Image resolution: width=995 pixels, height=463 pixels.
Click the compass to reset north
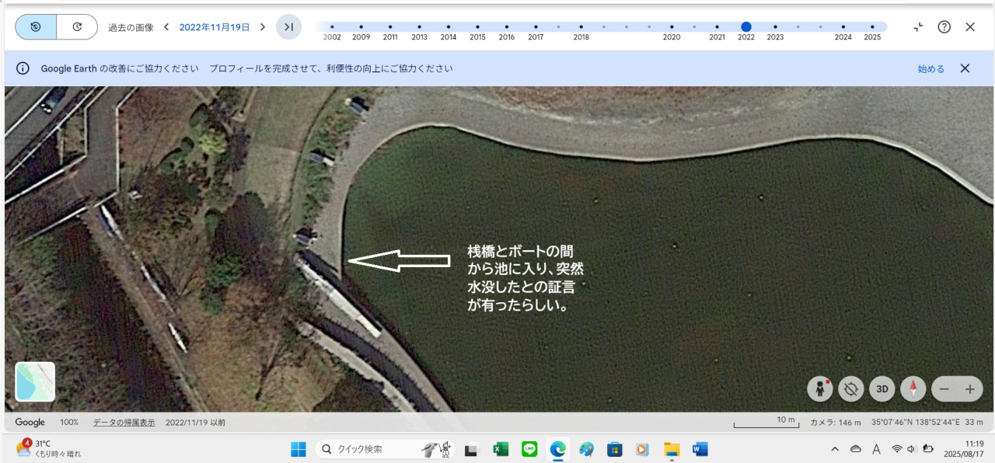click(x=913, y=388)
